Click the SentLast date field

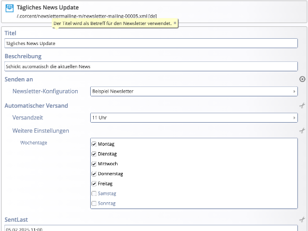[151, 228]
